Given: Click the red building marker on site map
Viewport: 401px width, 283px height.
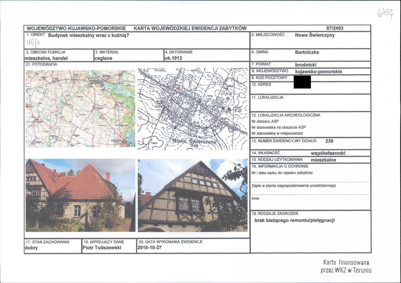Looking at the screenshot, I should click(178, 89).
